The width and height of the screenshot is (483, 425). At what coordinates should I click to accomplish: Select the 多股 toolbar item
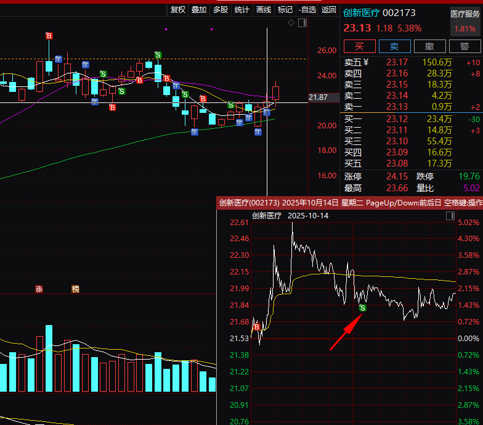pyautogui.click(x=221, y=10)
